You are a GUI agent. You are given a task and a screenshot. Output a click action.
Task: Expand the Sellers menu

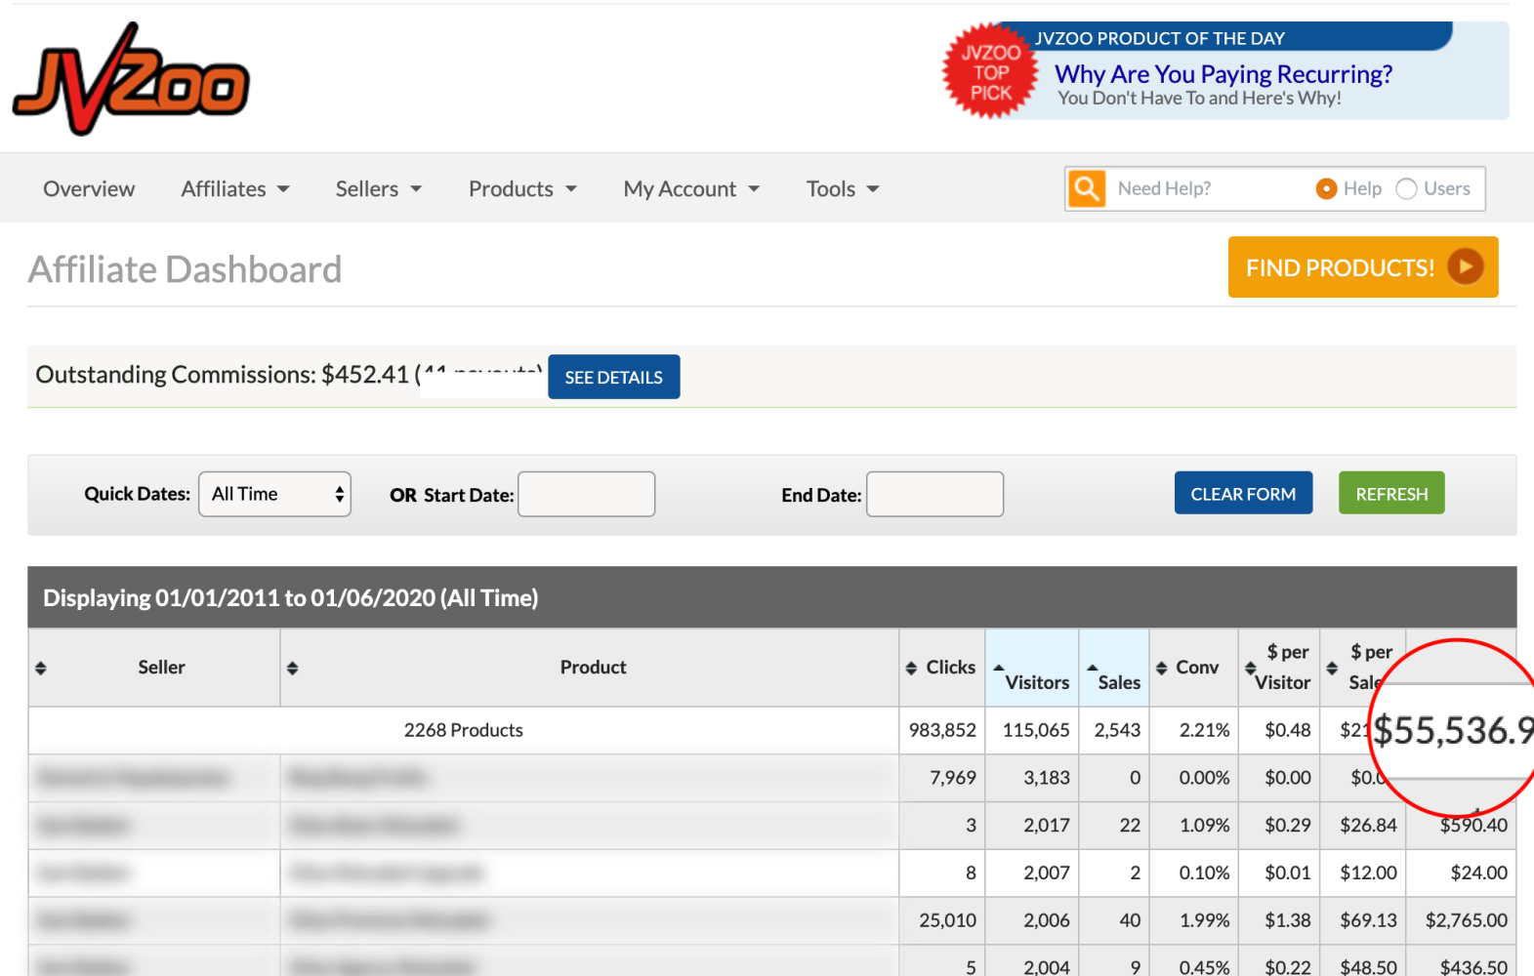379,188
